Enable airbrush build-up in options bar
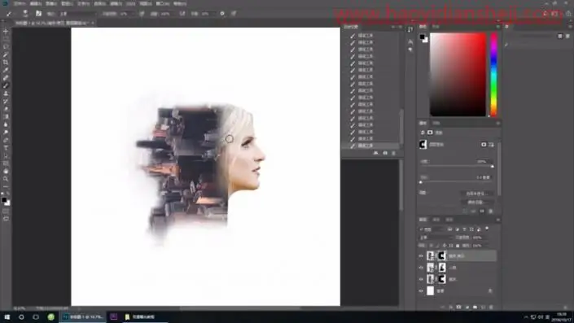 tap(182, 14)
